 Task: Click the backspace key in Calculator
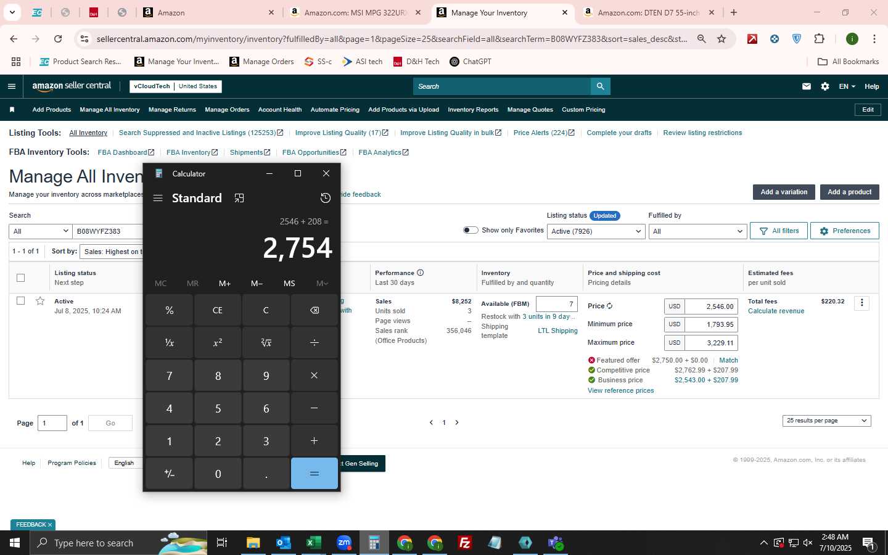click(x=314, y=310)
